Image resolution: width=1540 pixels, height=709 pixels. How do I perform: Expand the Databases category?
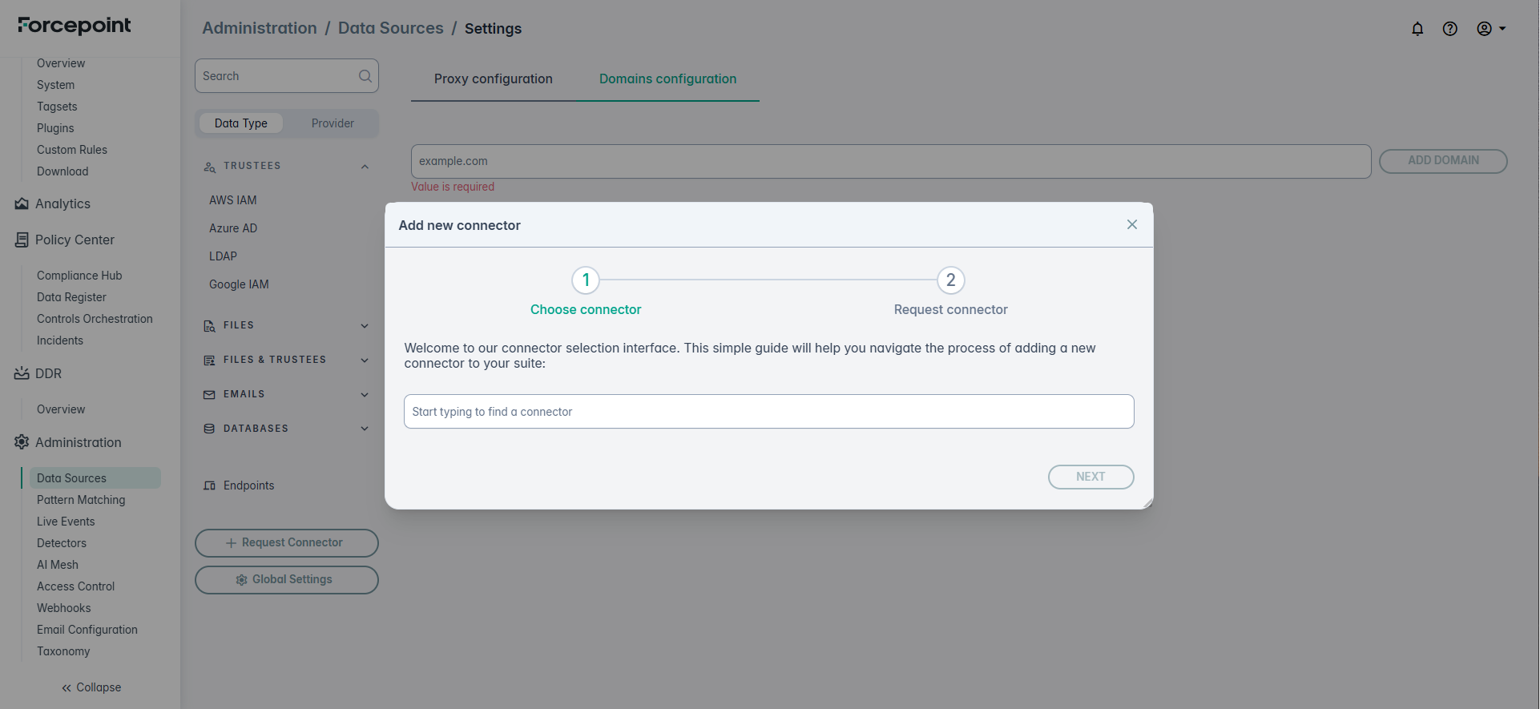pos(365,429)
